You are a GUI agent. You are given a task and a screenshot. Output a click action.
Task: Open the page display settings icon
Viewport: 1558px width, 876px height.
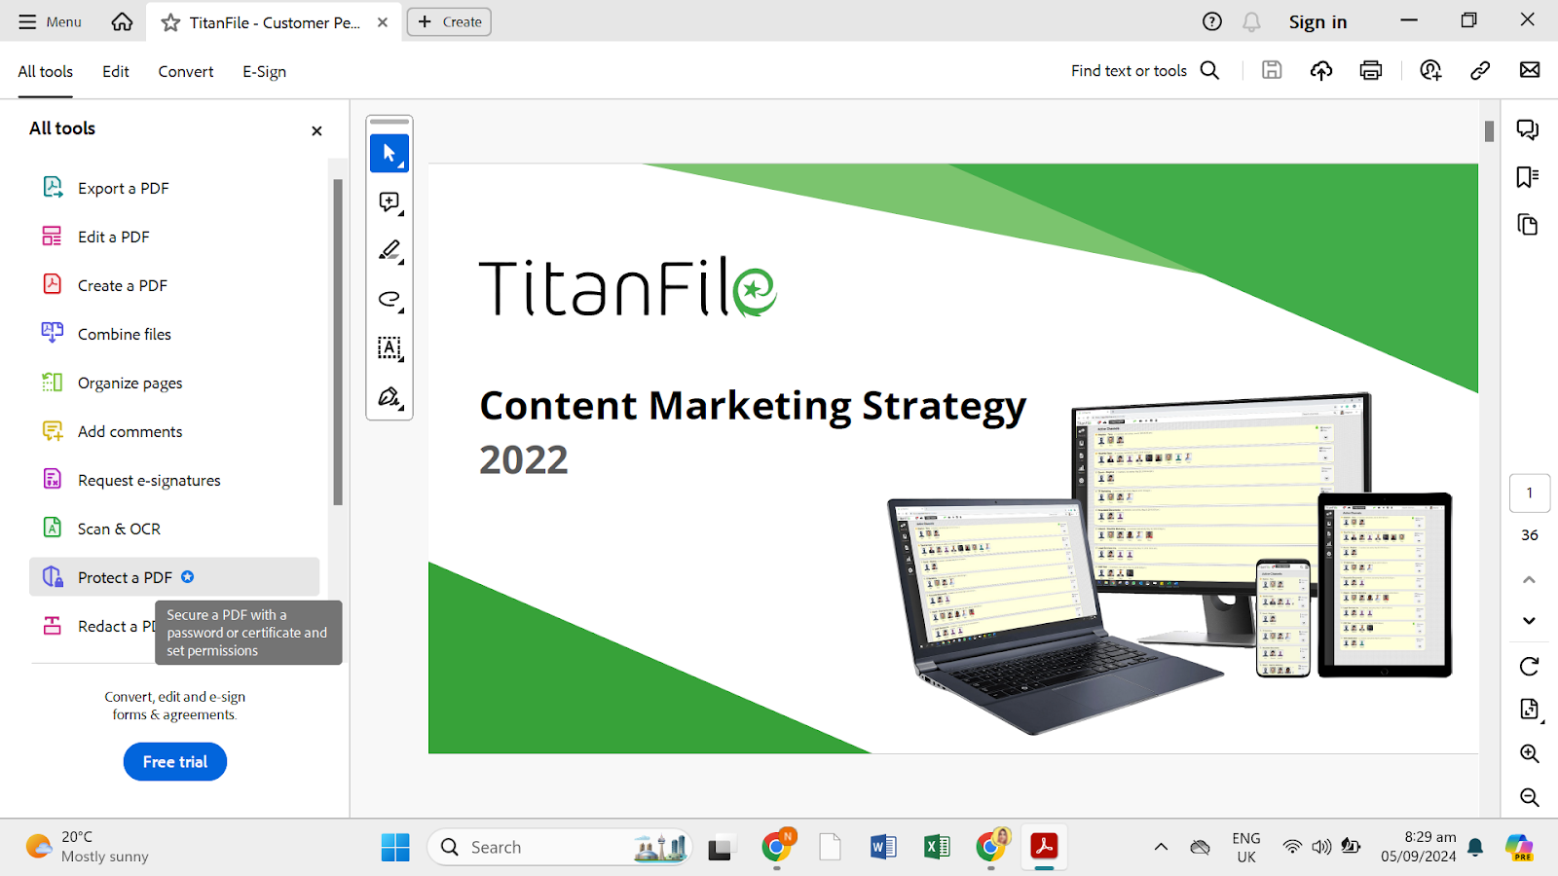click(1530, 710)
